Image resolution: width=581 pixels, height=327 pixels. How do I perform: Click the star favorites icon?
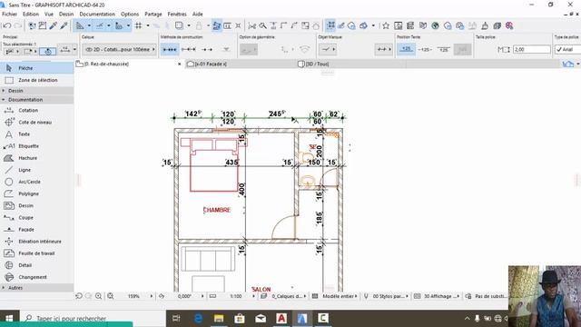click(x=386, y=25)
